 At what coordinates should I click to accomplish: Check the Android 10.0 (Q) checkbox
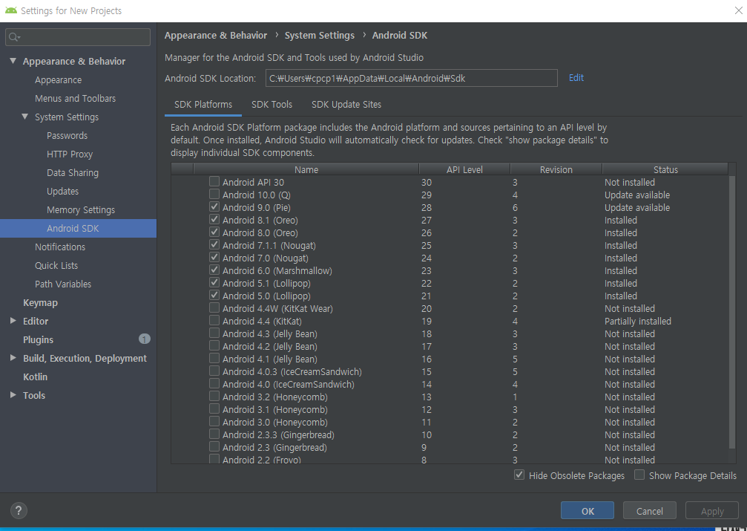coord(214,194)
